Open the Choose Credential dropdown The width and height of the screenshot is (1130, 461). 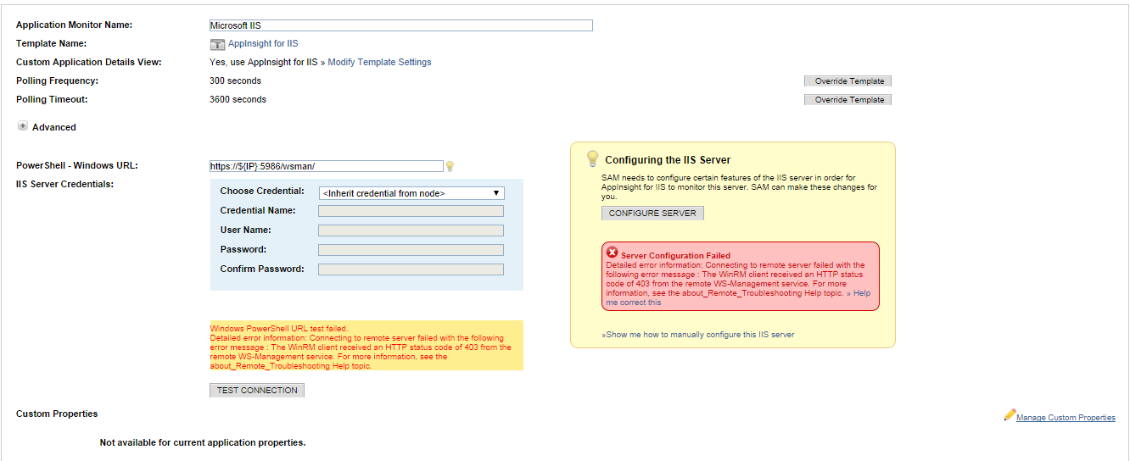411,193
